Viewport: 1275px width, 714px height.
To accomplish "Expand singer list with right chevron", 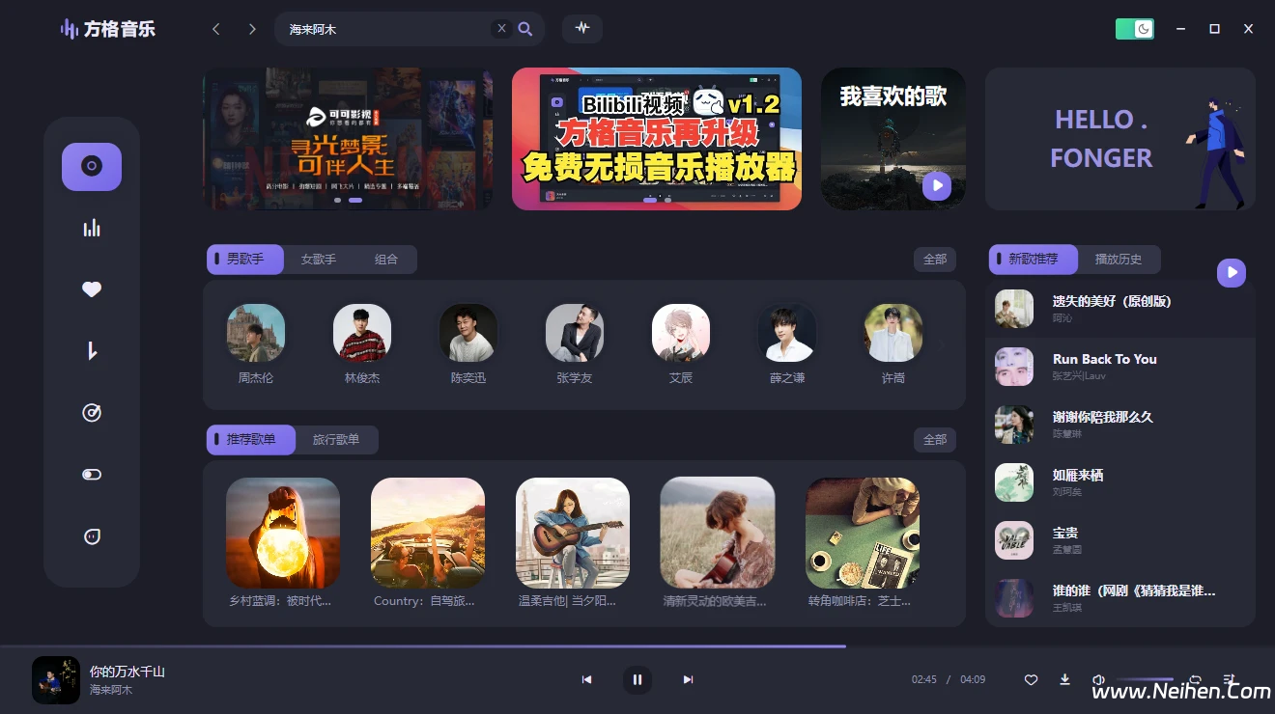I will (942, 344).
